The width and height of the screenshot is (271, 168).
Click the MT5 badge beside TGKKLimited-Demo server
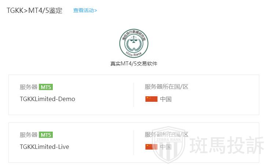(46, 87)
